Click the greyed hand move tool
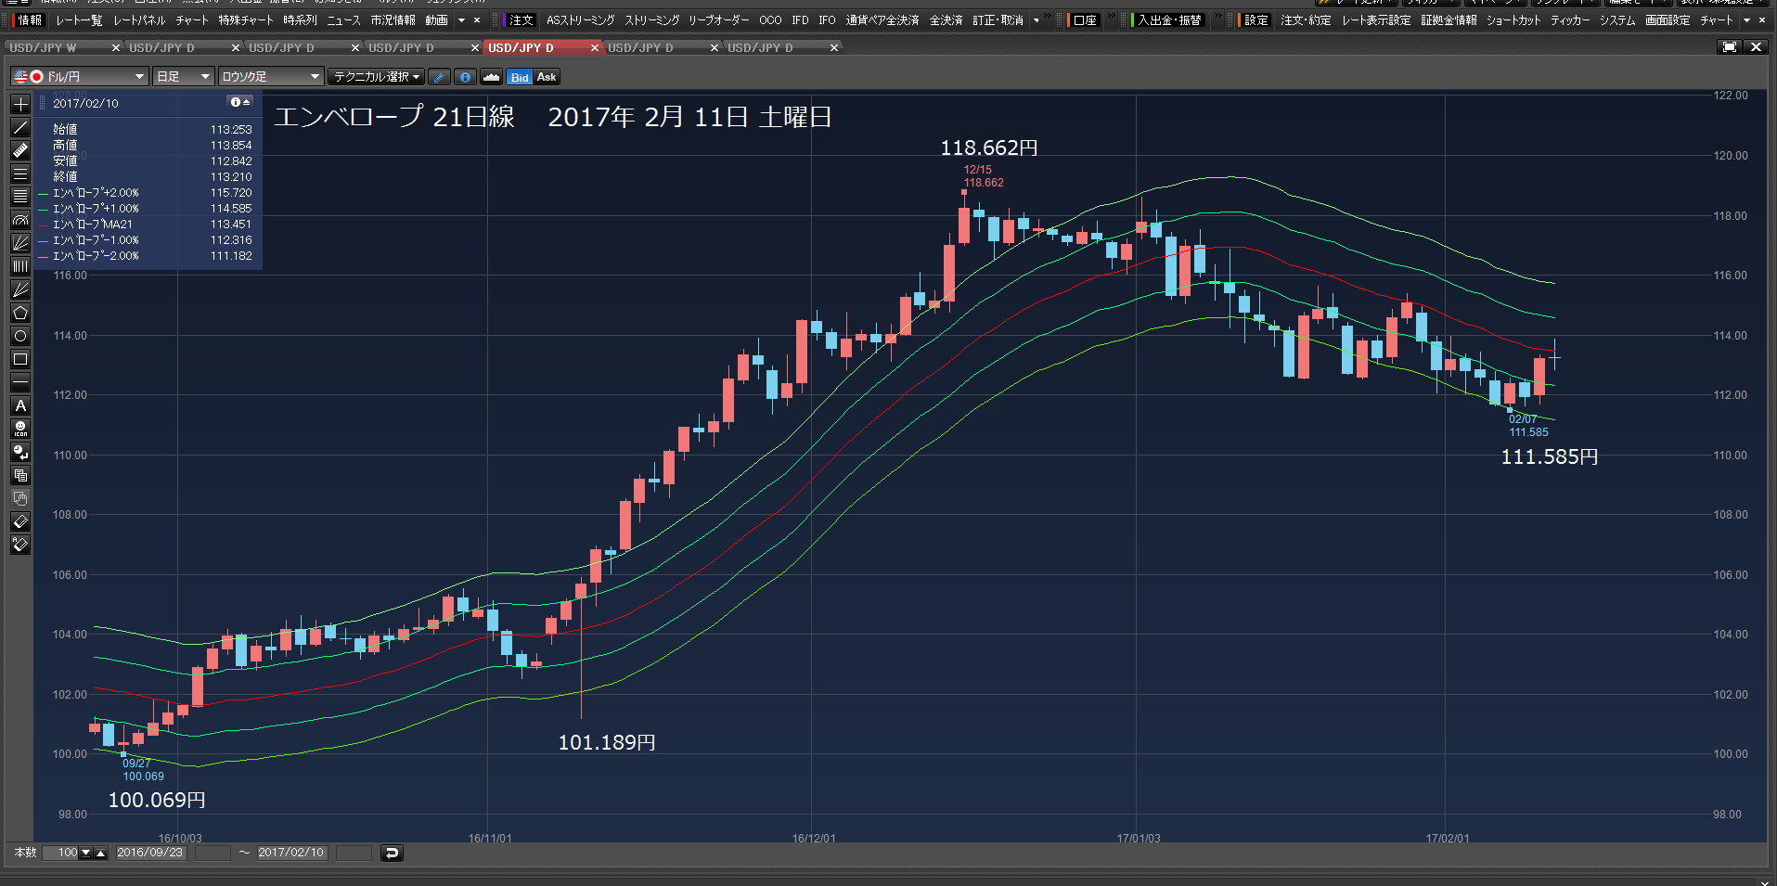This screenshot has width=1777, height=886. pyautogui.click(x=20, y=498)
